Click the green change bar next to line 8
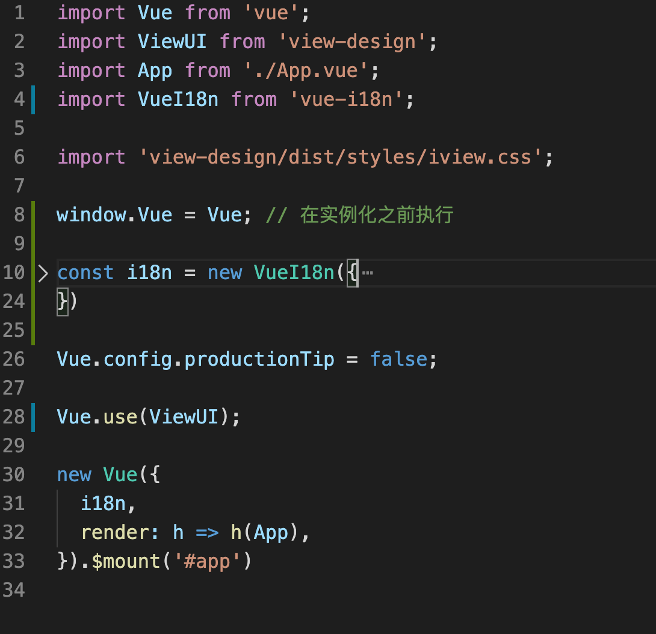The image size is (656, 634). [x=34, y=214]
